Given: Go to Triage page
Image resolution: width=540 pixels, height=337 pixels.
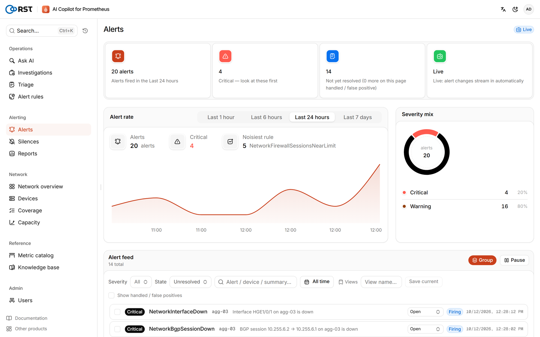Looking at the screenshot, I should 49,85.
